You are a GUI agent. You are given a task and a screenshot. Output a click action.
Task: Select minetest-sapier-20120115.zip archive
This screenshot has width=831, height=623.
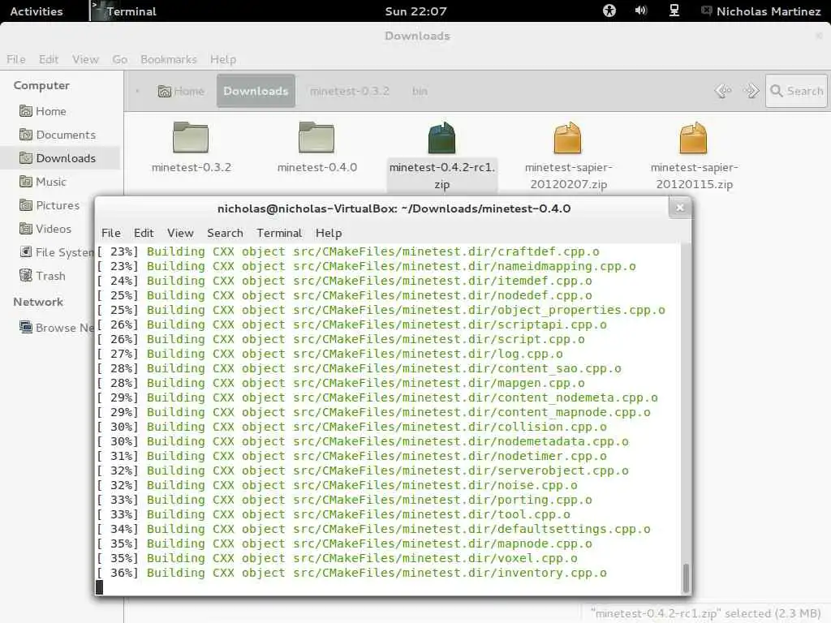[x=694, y=157]
